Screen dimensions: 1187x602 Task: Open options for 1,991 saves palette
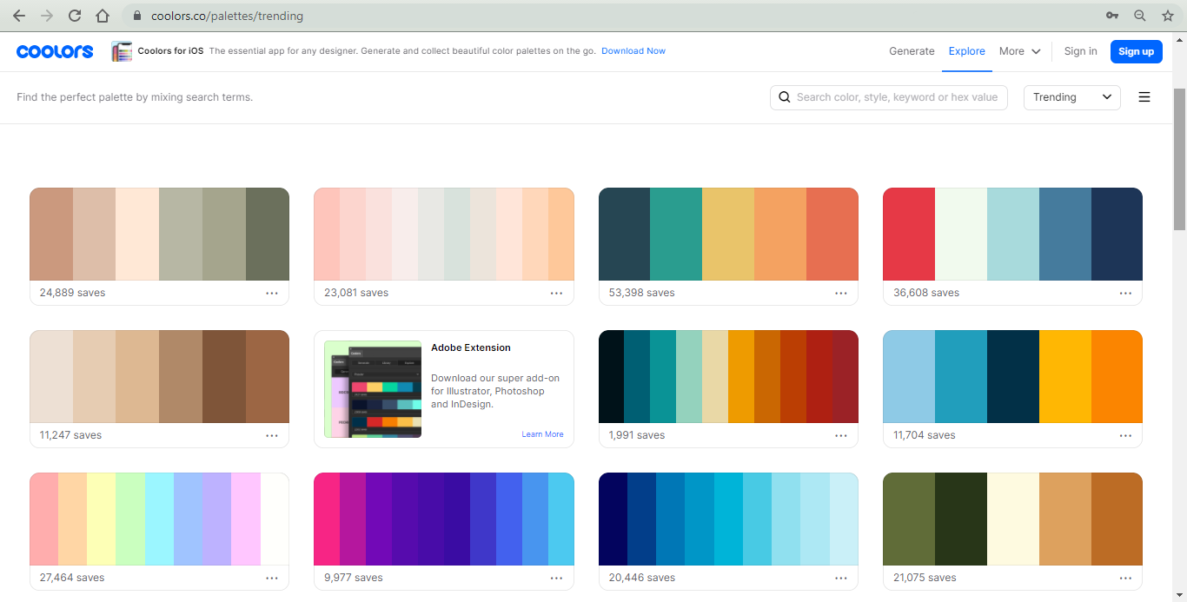pos(841,435)
